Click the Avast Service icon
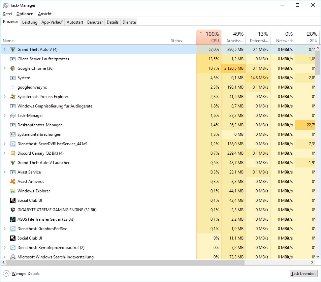 (13, 172)
